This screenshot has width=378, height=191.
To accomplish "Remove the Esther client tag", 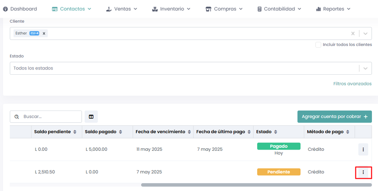I will pyautogui.click(x=44, y=33).
